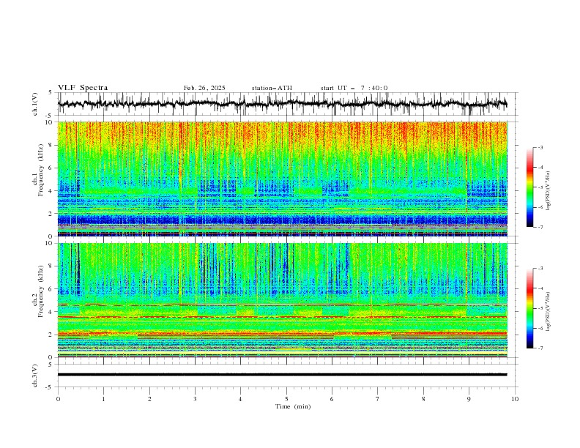
Task: Click the time axis tick label "2"
Action: 149,399
